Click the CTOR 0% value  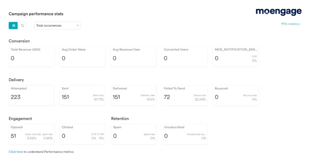click(x=101, y=138)
